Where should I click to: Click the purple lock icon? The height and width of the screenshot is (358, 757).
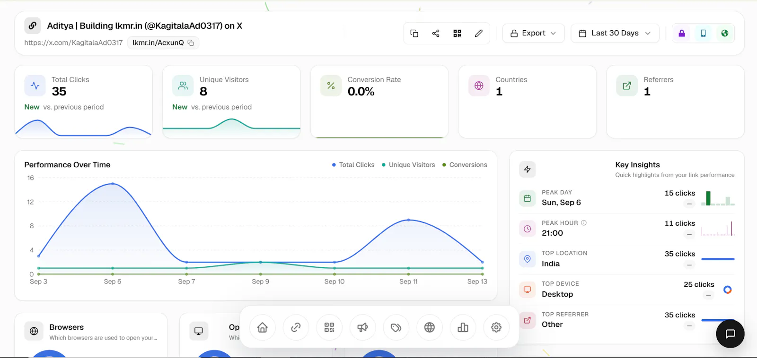pos(682,33)
